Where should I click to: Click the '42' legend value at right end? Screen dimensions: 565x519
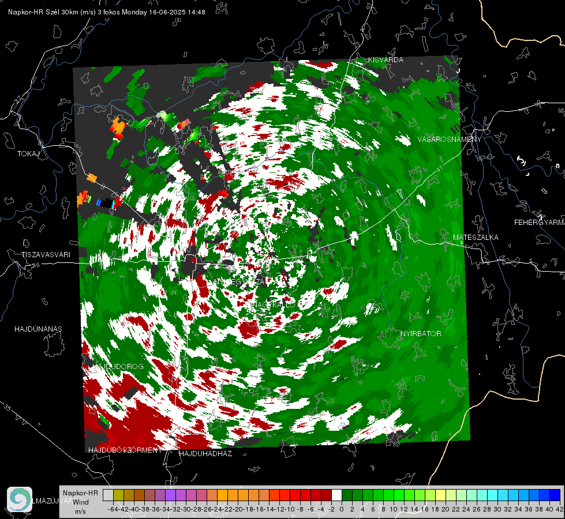(x=559, y=509)
